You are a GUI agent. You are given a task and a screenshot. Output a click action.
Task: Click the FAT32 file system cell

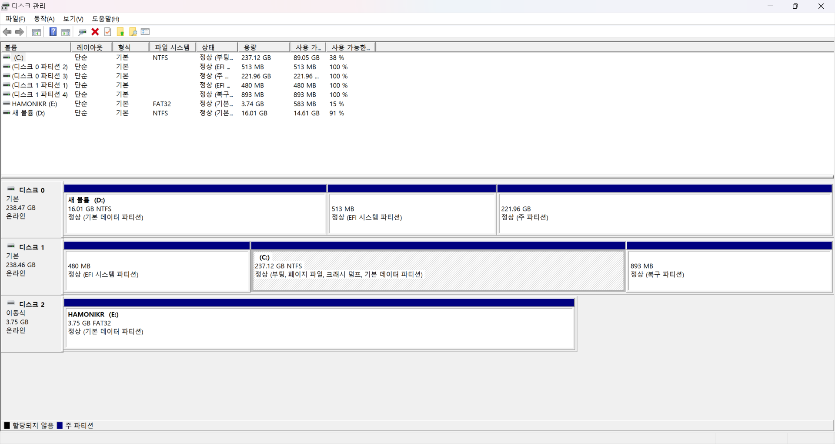(162, 104)
